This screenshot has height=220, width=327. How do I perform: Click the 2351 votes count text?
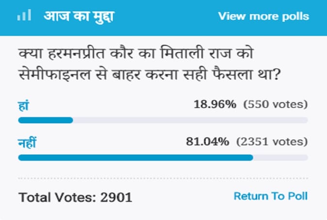272,142
